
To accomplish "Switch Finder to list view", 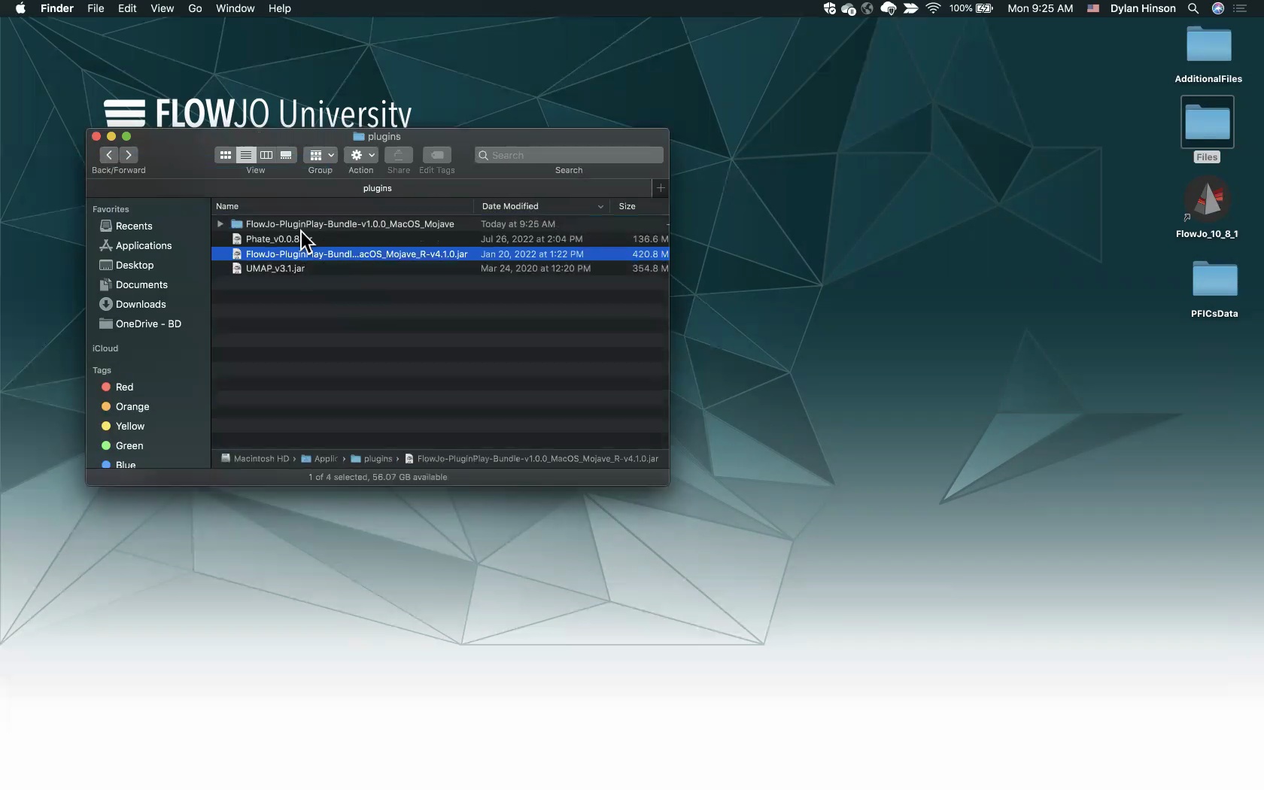I will click(245, 155).
